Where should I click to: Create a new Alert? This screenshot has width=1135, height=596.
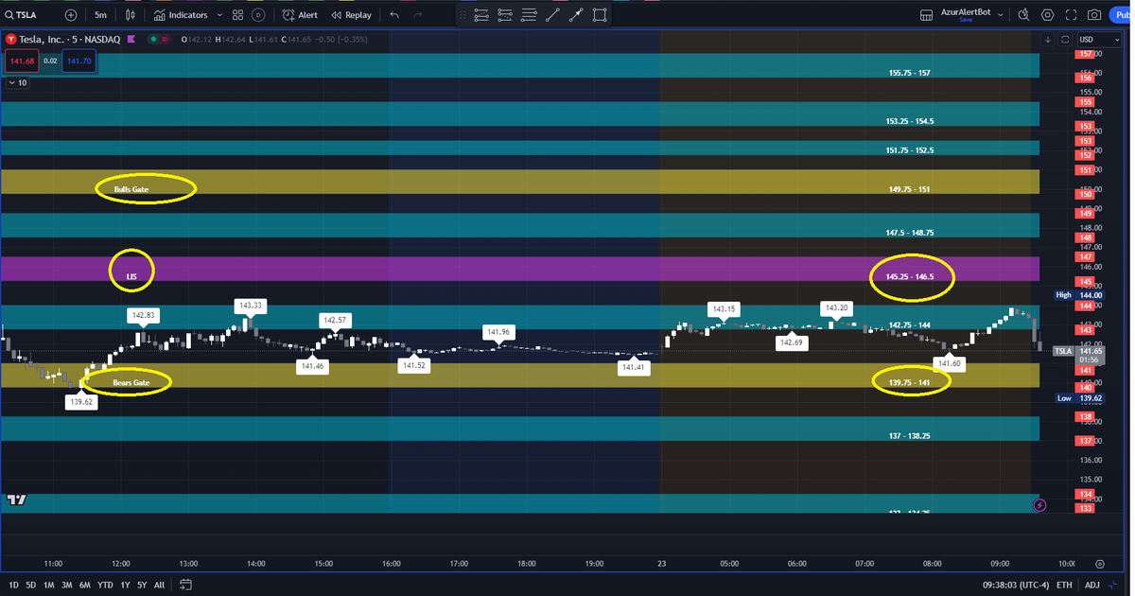300,15
